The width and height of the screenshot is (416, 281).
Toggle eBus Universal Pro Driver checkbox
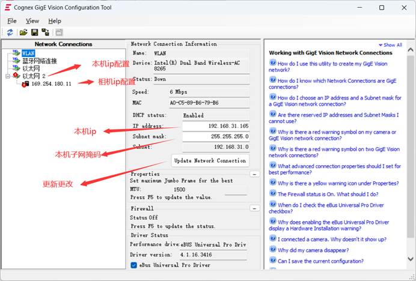coord(134,265)
